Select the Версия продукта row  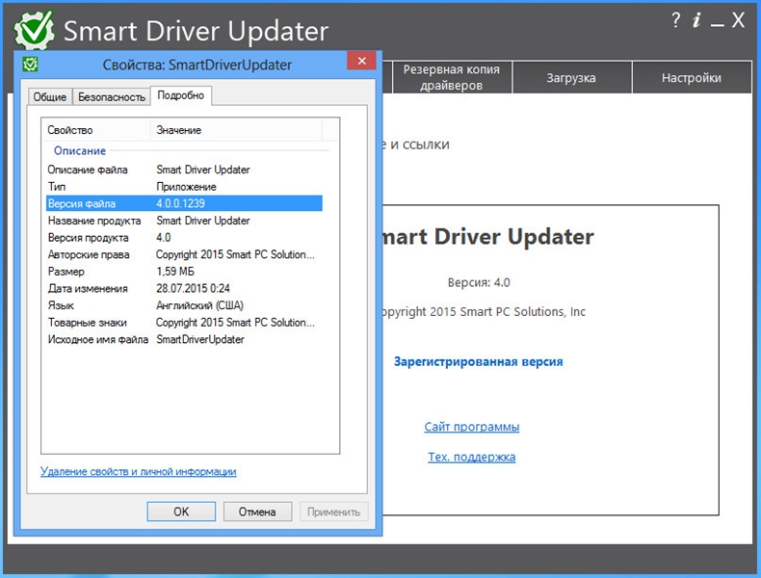[x=184, y=238]
